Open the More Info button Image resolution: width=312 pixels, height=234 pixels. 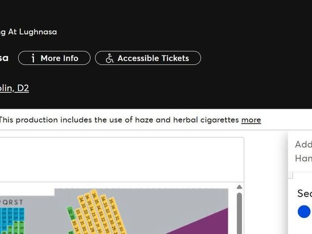[x=54, y=58]
